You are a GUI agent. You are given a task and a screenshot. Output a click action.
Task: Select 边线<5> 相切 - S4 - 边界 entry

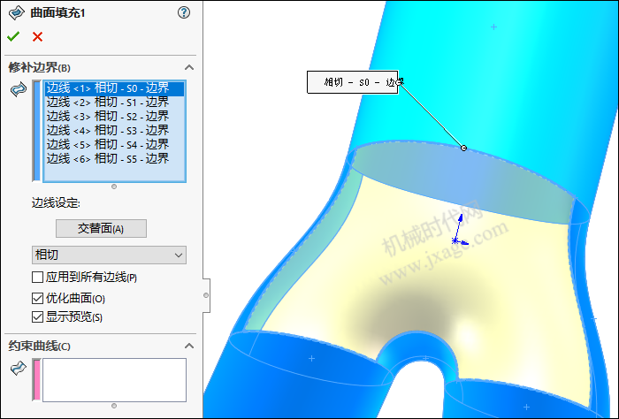point(114,145)
